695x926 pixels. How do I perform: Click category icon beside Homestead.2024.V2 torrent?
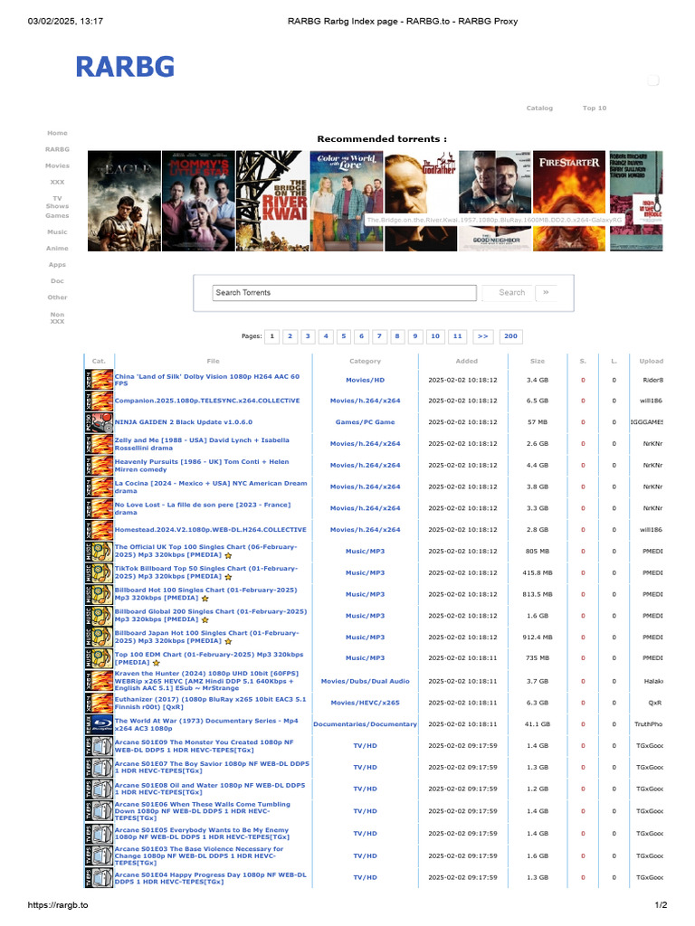[99, 530]
